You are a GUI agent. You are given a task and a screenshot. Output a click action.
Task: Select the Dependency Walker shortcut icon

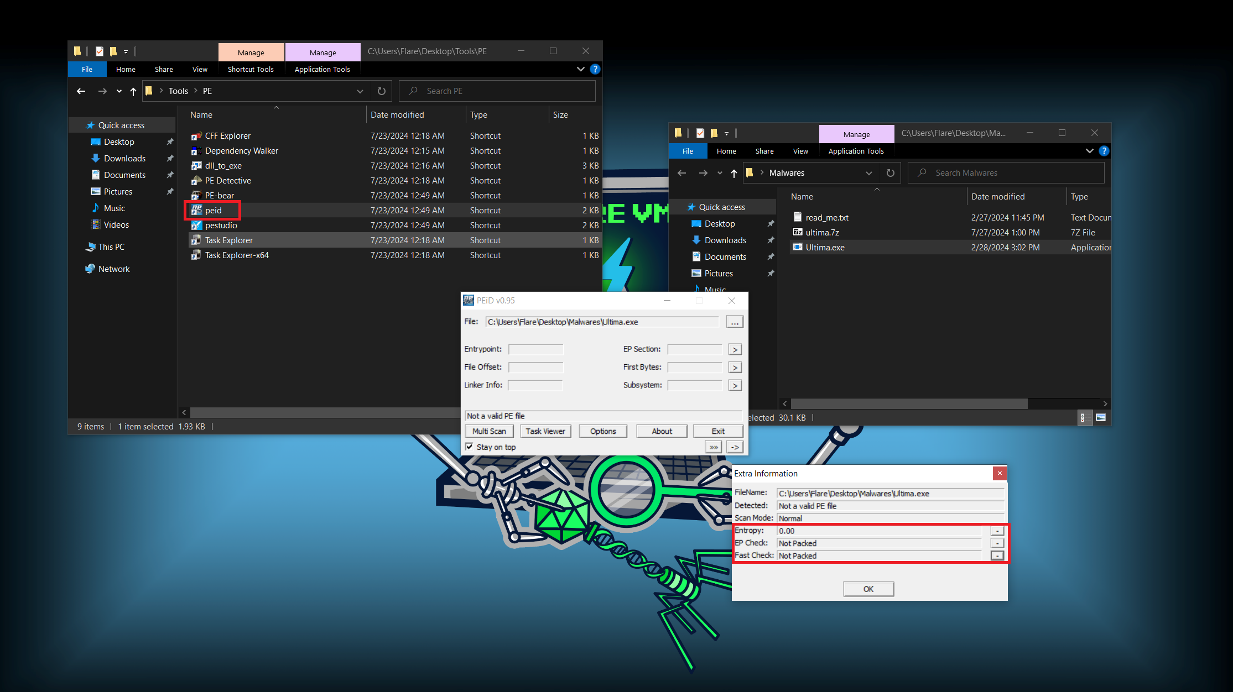(196, 151)
